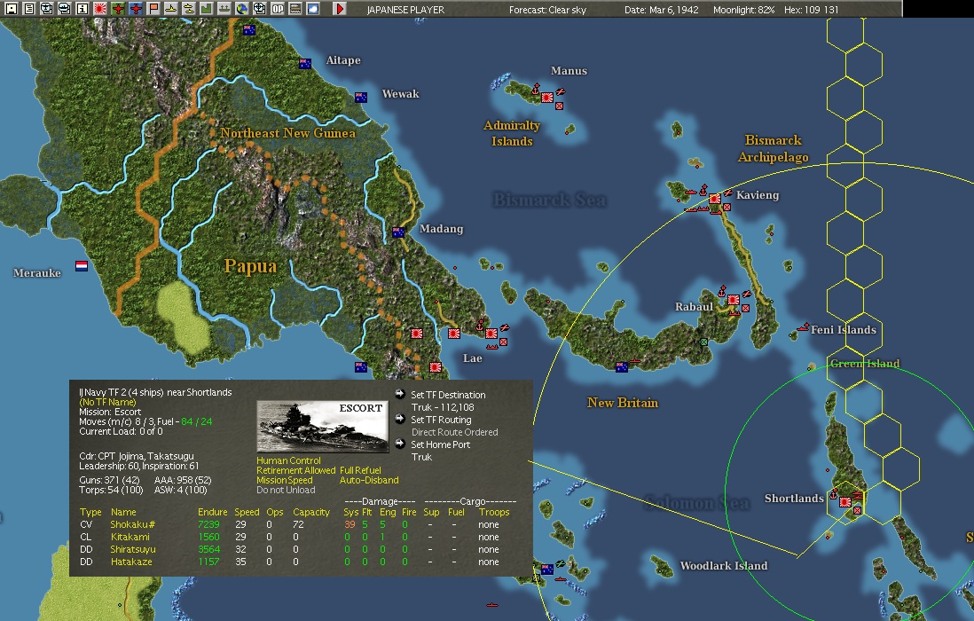Click the Capacity column header
Image resolution: width=974 pixels, height=621 pixels.
311,512
